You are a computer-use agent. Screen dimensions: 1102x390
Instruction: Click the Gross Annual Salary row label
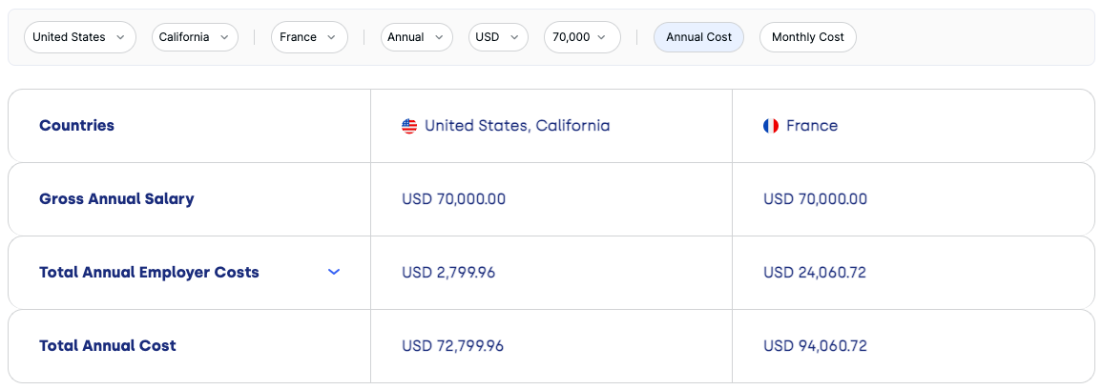(x=116, y=199)
